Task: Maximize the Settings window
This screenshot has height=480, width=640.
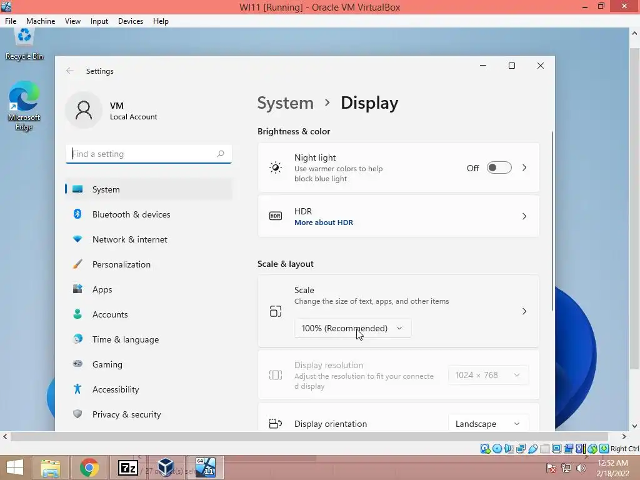Action: point(512,66)
